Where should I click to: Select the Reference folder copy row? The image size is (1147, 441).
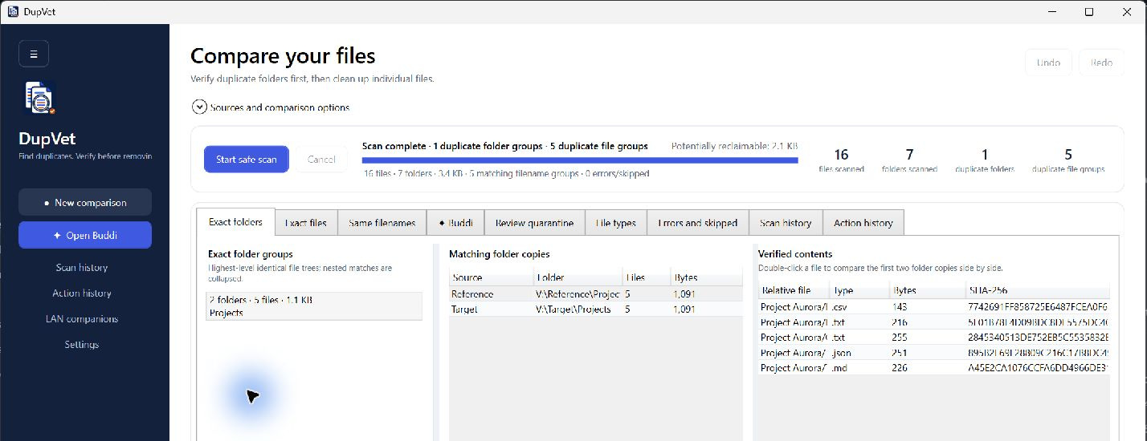click(596, 294)
